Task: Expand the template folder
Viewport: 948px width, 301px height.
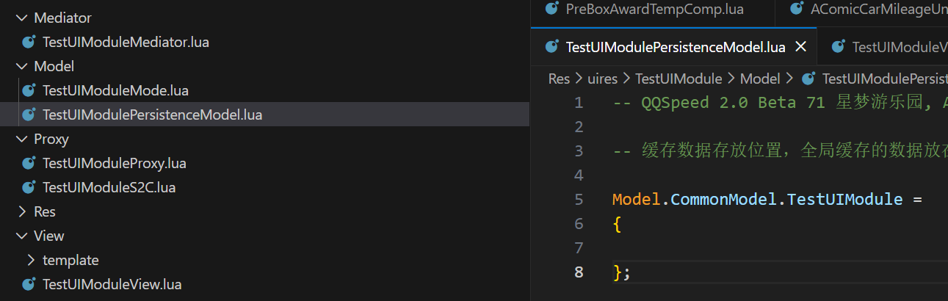Action: (x=30, y=261)
